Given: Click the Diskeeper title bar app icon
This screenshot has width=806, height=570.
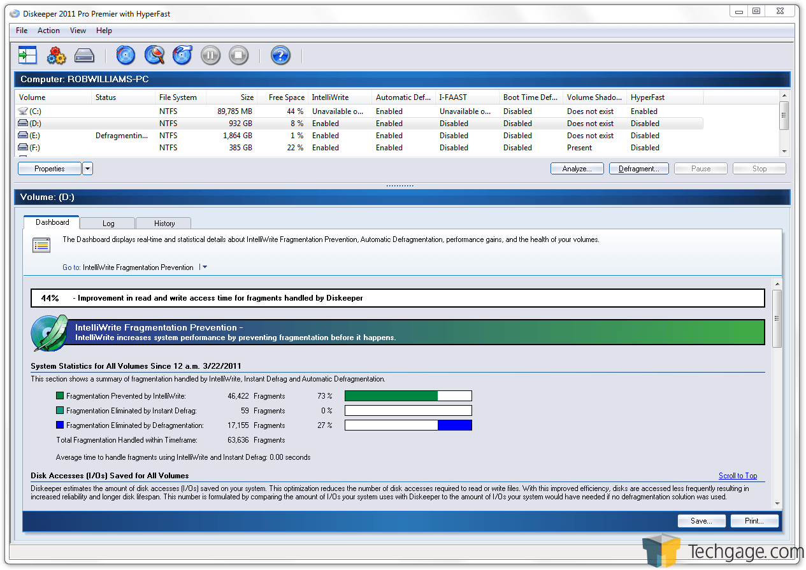Looking at the screenshot, I should pyautogui.click(x=15, y=13).
